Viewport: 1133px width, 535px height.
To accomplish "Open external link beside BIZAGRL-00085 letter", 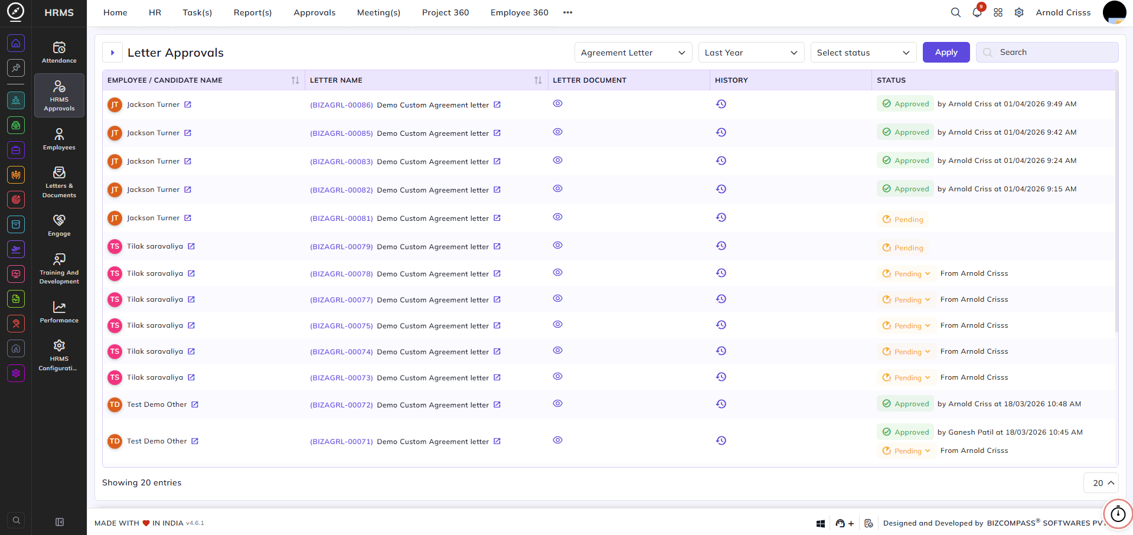I will (497, 133).
